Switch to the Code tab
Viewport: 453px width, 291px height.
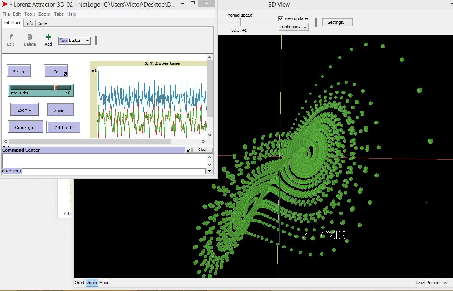tap(42, 23)
